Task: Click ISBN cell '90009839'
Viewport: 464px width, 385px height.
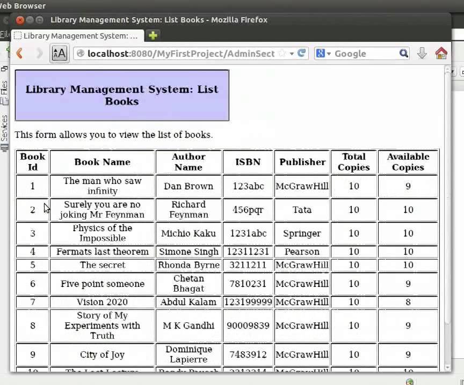Action: tap(248, 325)
